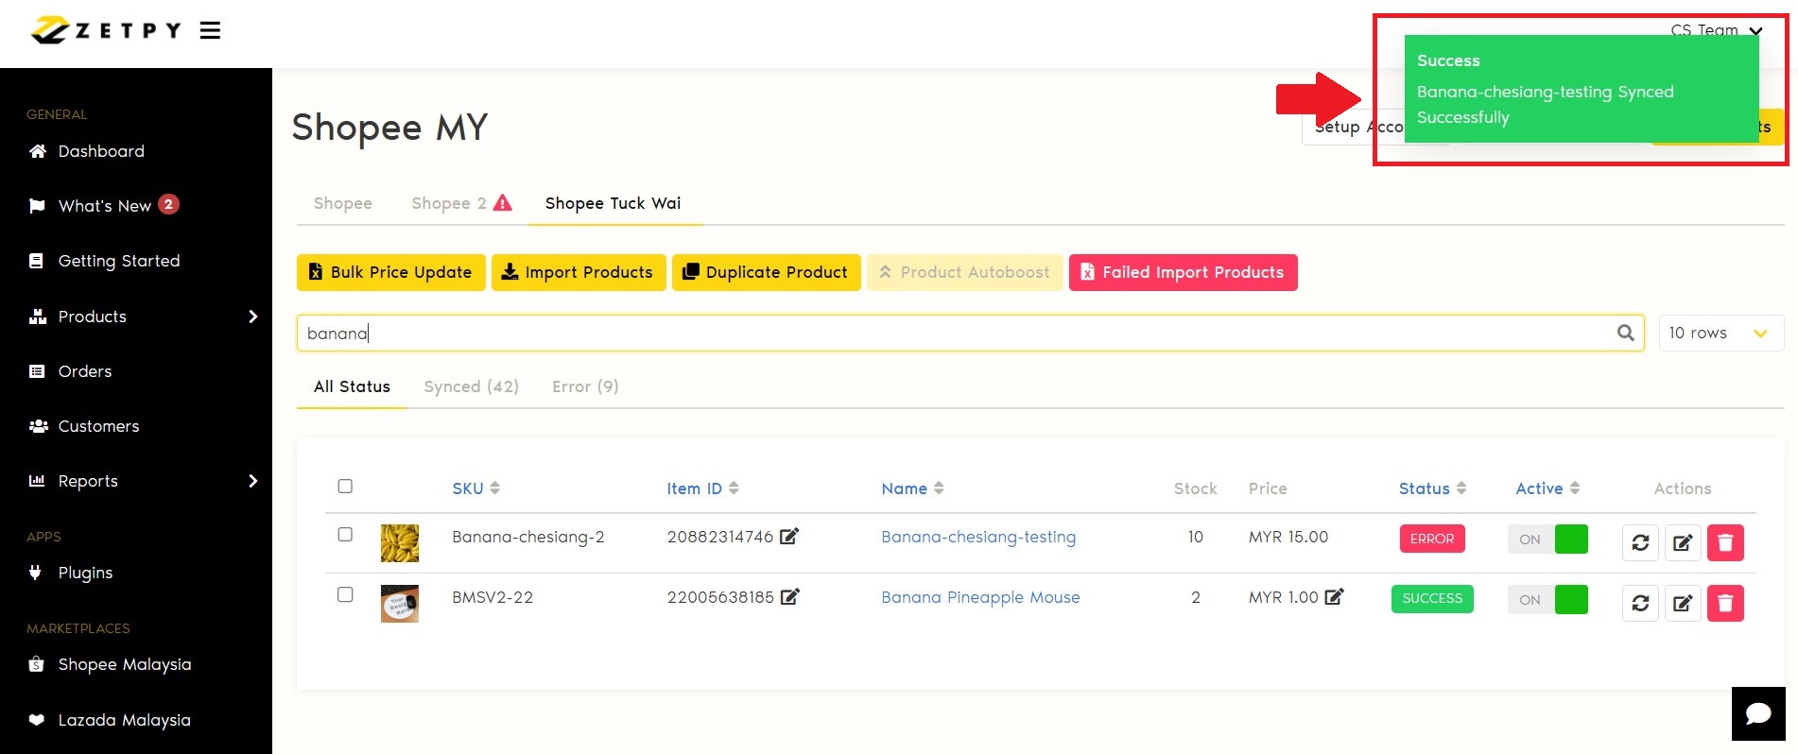Viewport: 1798px width, 754px height.
Task: Click Import Products button
Action: click(579, 272)
